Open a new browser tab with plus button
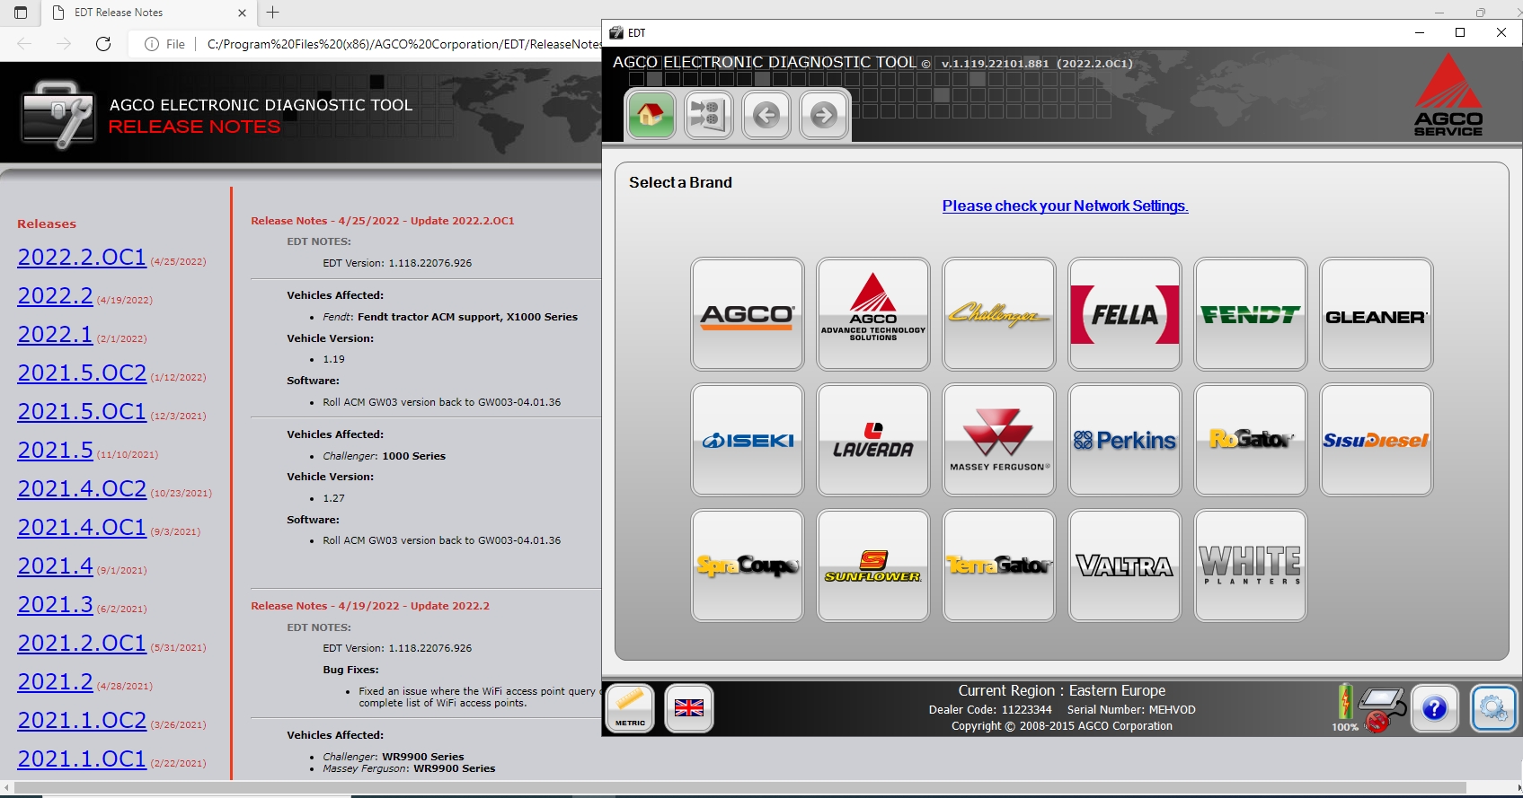The width and height of the screenshot is (1523, 798). pos(273,13)
